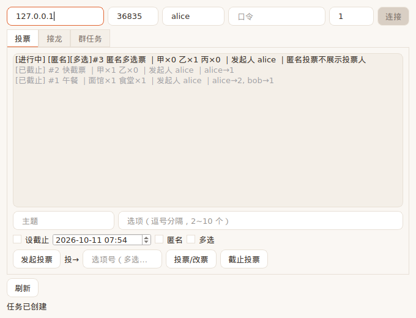This screenshot has height=318, width=416.
Task: Enable the 设截止 deadline checkbox
Action: coord(17,239)
